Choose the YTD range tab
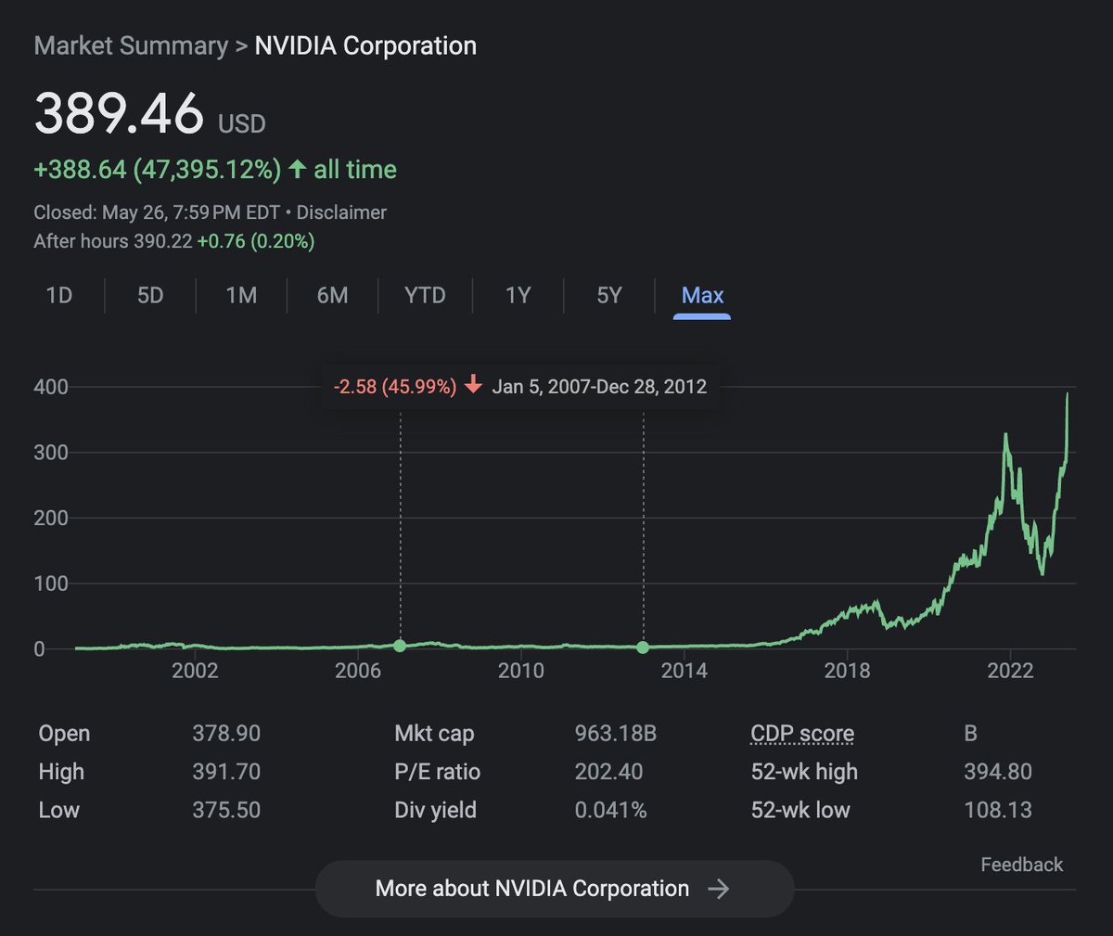1113x936 pixels. [425, 295]
